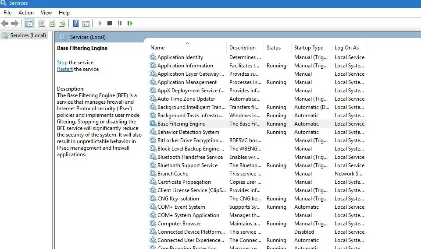Click gear icon of Behavior Detection System
The width and height of the screenshot is (421, 249).
coord(153,132)
